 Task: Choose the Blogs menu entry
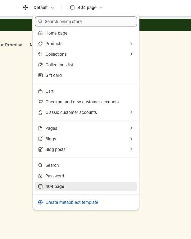(x=51, y=139)
